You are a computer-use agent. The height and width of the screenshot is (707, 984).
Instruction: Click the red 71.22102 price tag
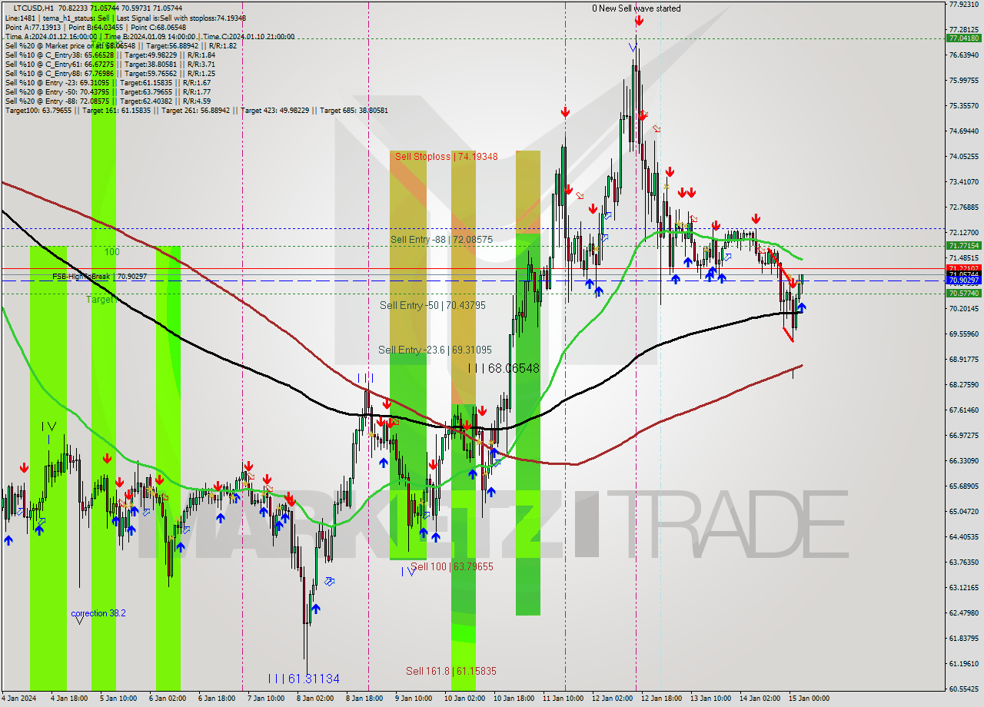pyautogui.click(x=963, y=268)
